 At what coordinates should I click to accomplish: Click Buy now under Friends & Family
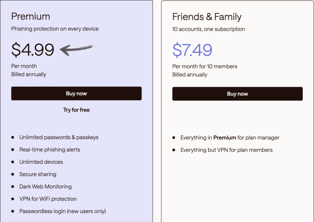(x=237, y=93)
